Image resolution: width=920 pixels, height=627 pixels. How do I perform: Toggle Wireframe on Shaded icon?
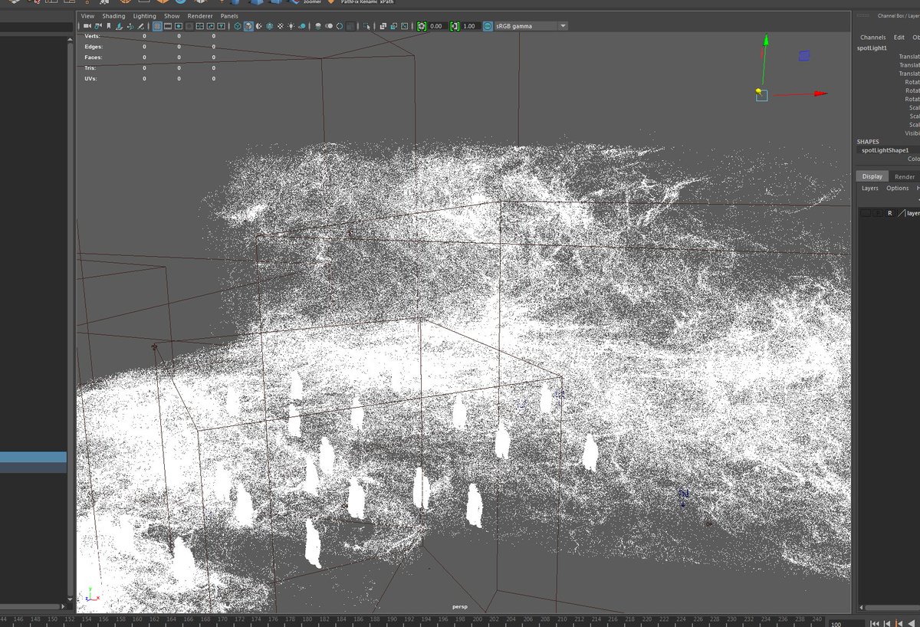[x=270, y=26]
